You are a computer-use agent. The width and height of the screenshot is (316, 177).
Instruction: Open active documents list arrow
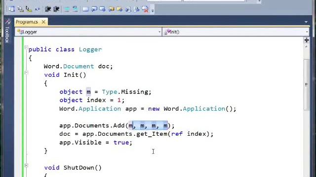(306, 22)
